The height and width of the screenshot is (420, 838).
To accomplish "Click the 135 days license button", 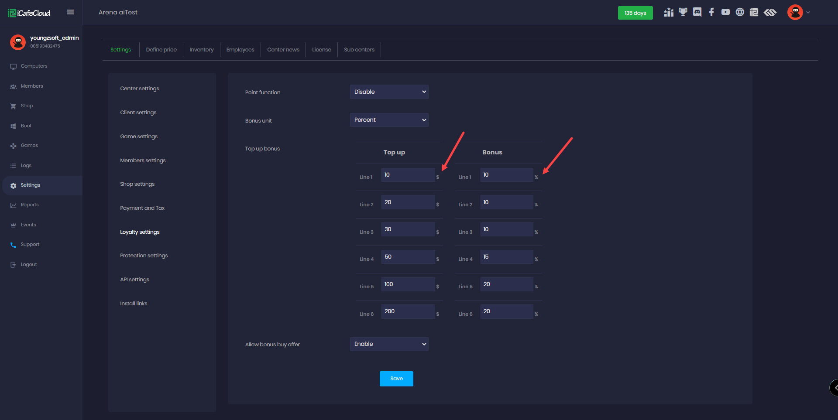I will point(635,13).
